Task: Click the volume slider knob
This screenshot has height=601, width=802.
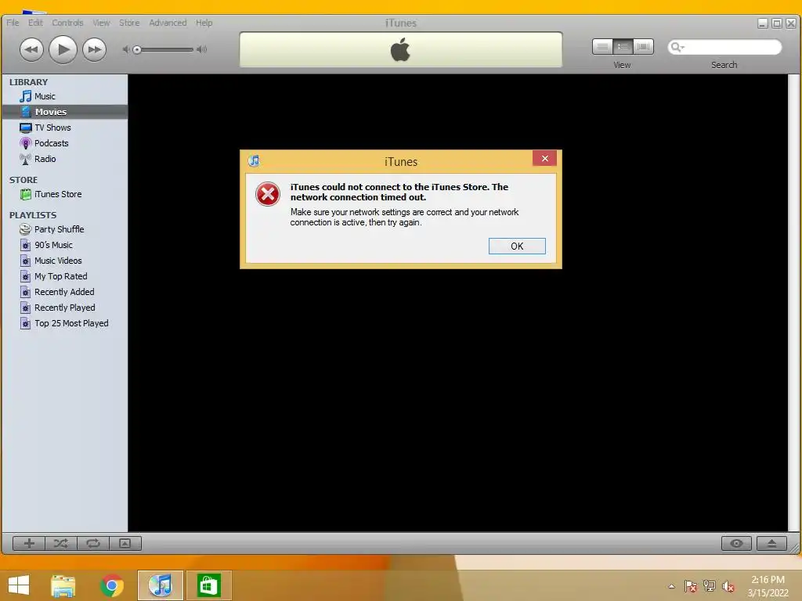Action: pyautogui.click(x=136, y=49)
